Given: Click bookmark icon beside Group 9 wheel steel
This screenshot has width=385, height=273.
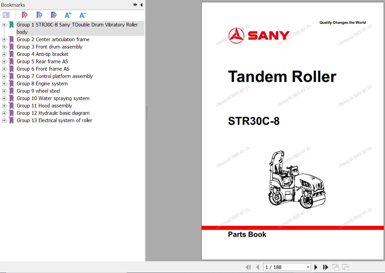Looking at the screenshot, I should pos(11,91).
